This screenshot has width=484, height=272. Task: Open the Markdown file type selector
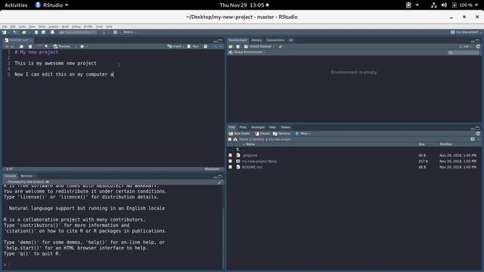(x=213, y=169)
